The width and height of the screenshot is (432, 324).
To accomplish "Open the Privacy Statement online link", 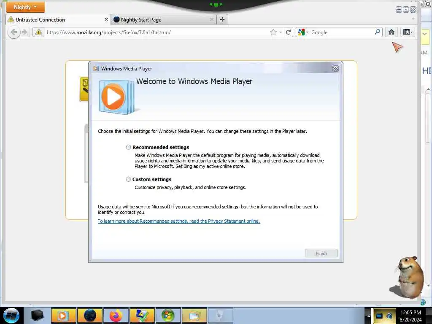I will 179,221.
